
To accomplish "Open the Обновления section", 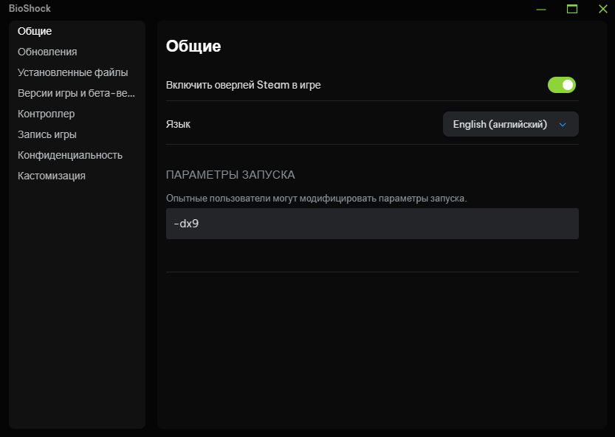I will tap(47, 52).
